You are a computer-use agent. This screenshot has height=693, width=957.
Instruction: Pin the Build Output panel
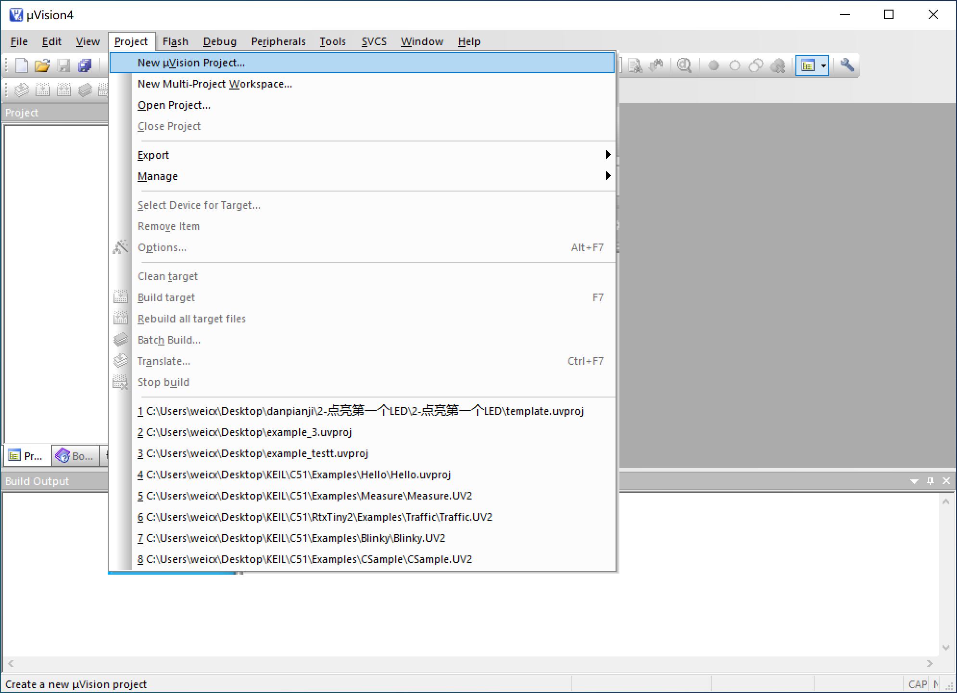coord(931,481)
